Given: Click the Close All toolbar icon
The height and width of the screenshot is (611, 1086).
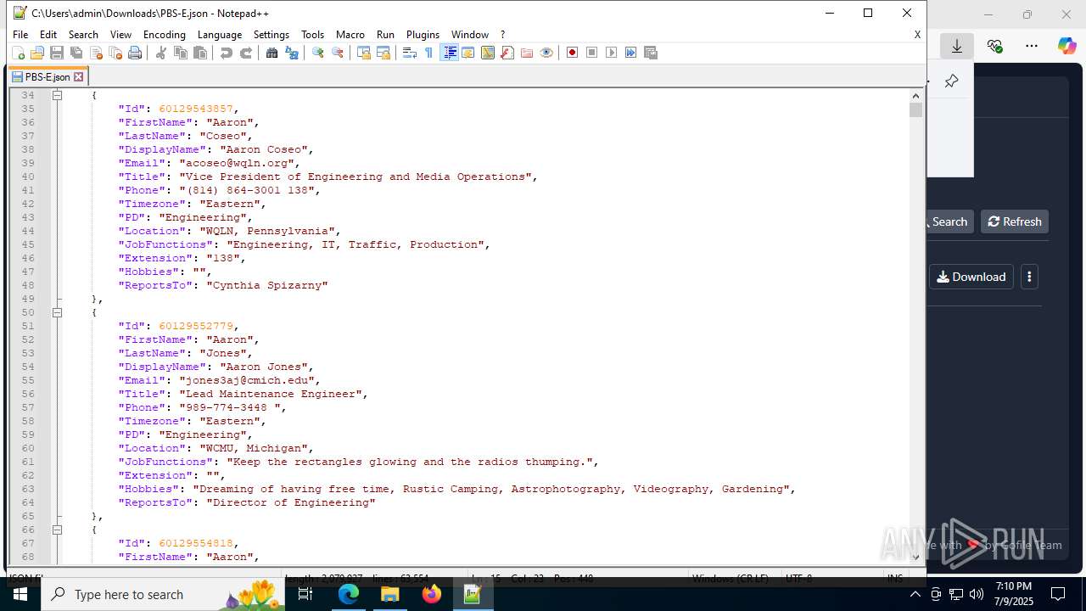Looking at the screenshot, I should click(x=115, y=53).
